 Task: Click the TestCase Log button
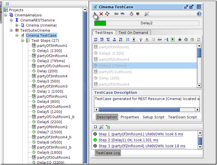(x=108, y=153)
